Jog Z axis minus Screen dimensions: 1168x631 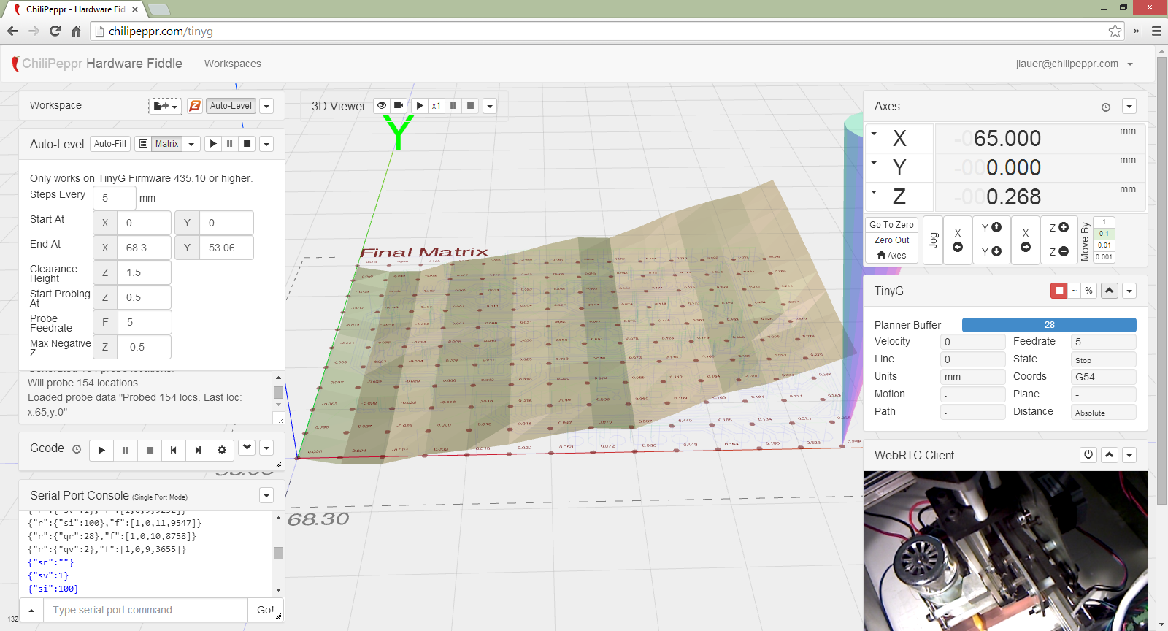click(x=1059, y=252)
